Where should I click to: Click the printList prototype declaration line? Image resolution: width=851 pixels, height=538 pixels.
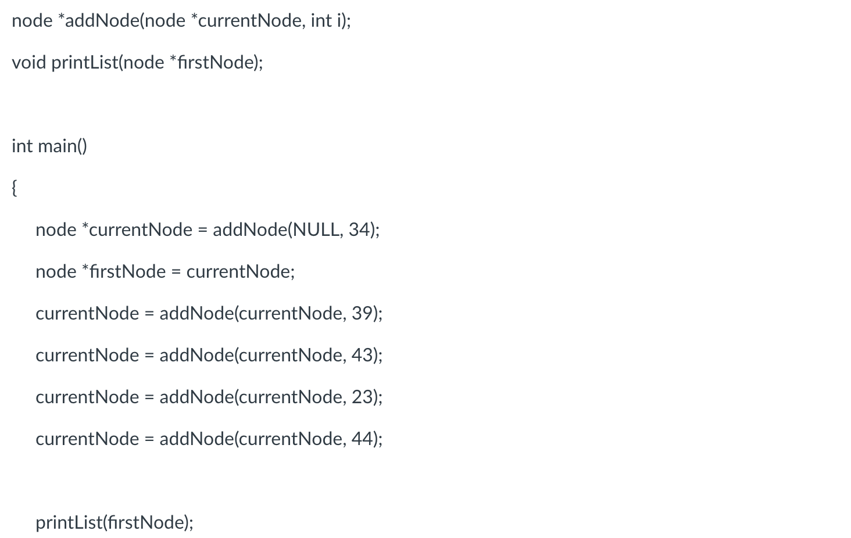click(137, 63)
